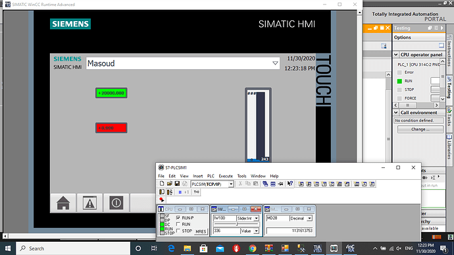Open the Masoud user dropdown
The width and height of the screenshot is (454, 255).
275,63
